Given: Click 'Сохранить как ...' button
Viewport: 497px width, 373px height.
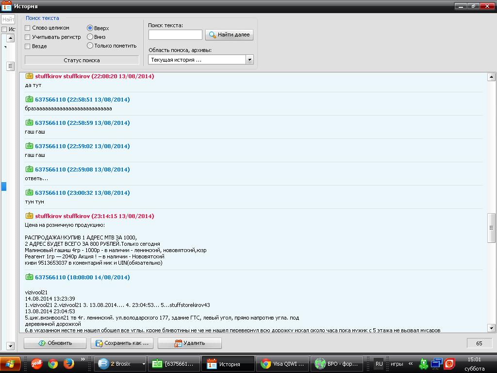Looking at the screenshot, I should pos(122,343).
